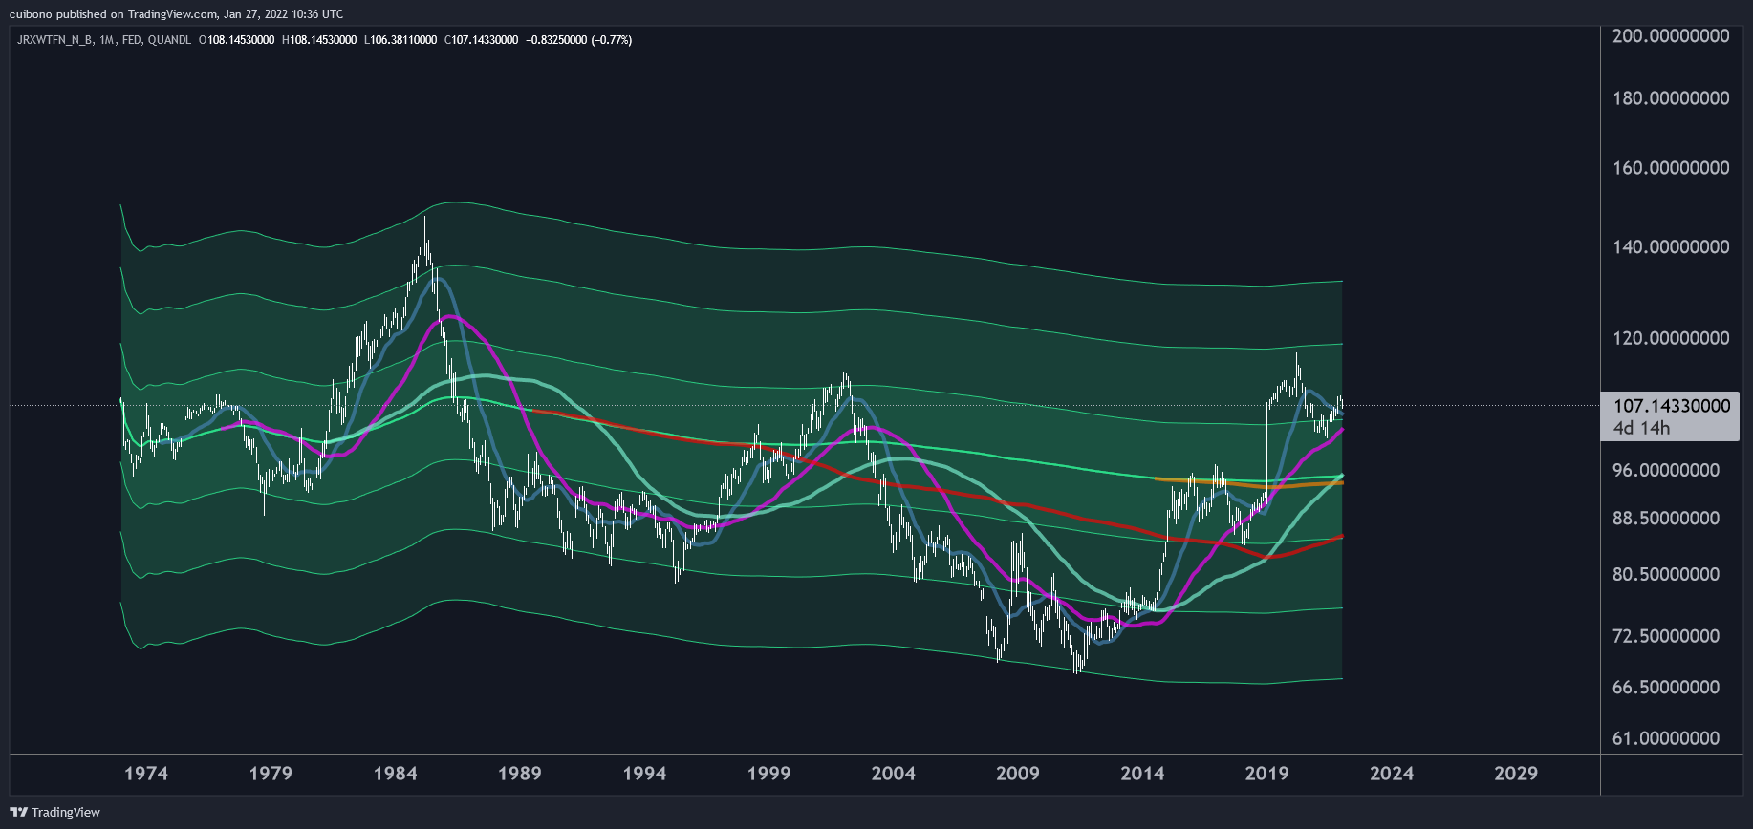Click the 80.50000000 price axis label

point(1666,575)
